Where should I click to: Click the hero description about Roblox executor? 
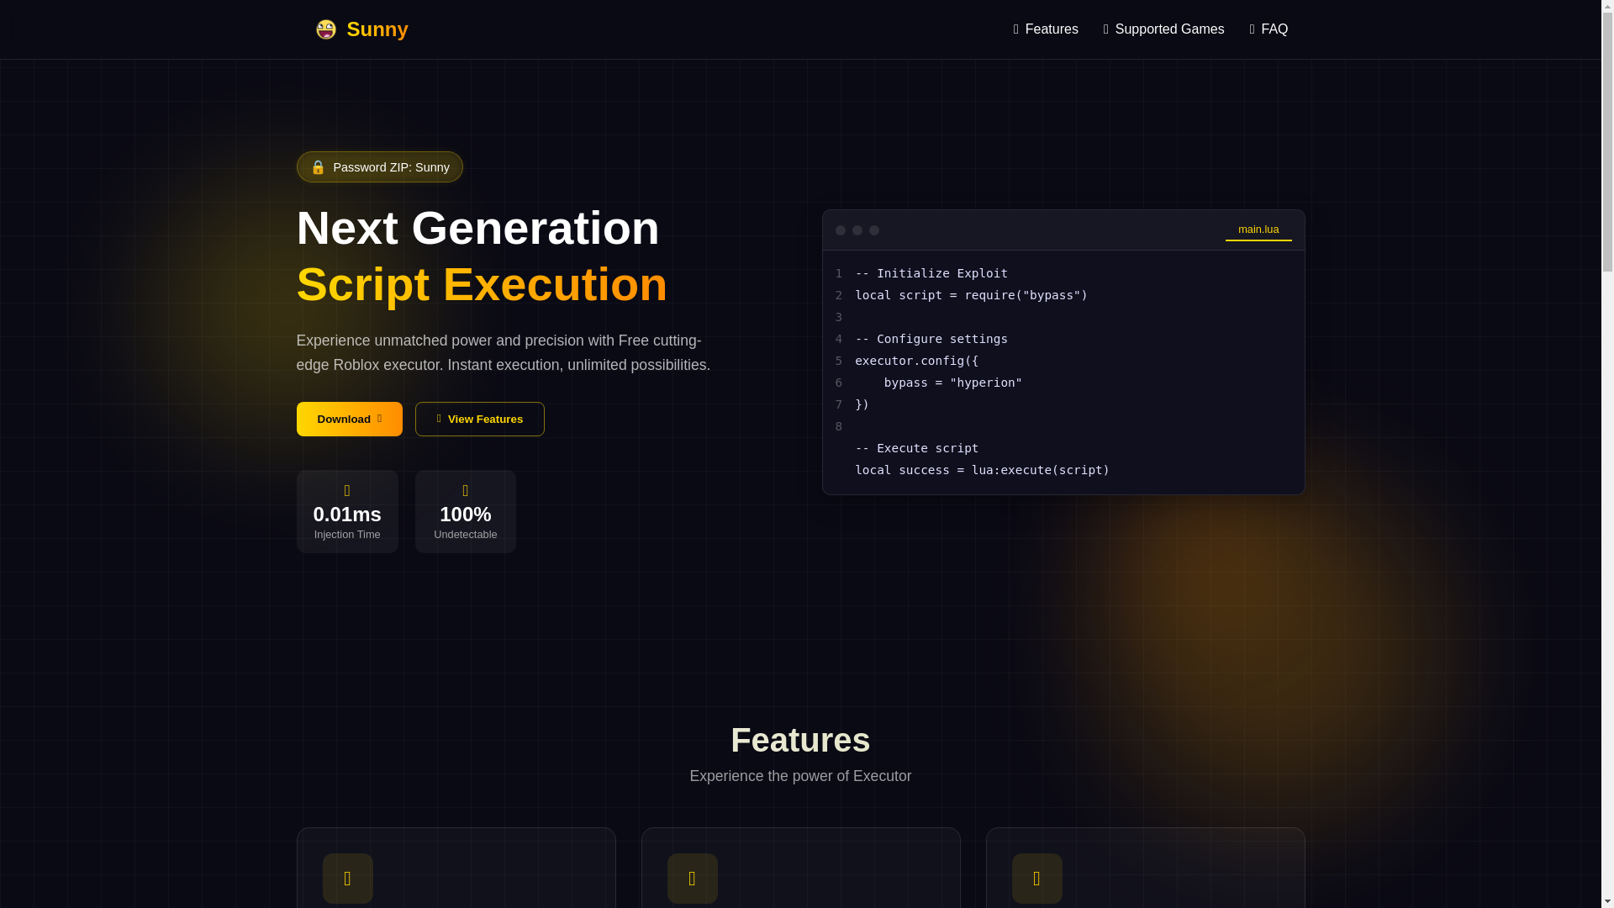tap(503, 352)
